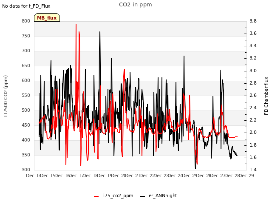Image resolution: width=272 pixels, height=204 pixels.
Task: Click the 450 tick on left axis
Action: [26, 125]
